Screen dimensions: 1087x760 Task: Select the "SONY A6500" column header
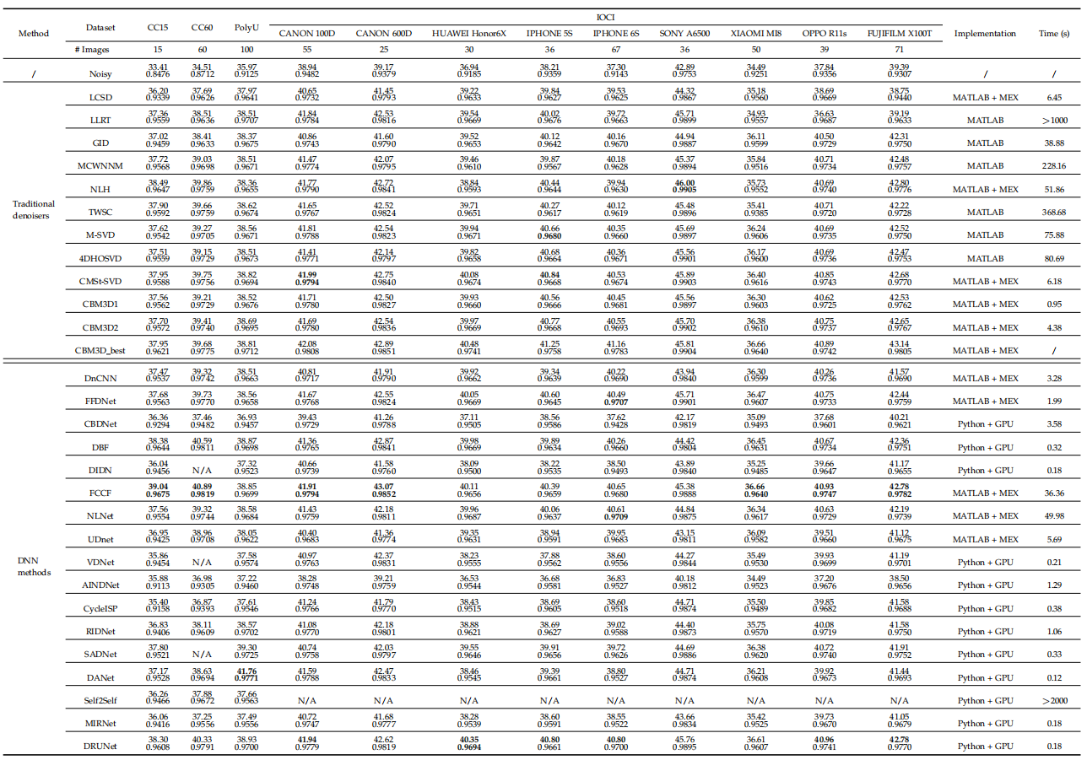[684, 34]
